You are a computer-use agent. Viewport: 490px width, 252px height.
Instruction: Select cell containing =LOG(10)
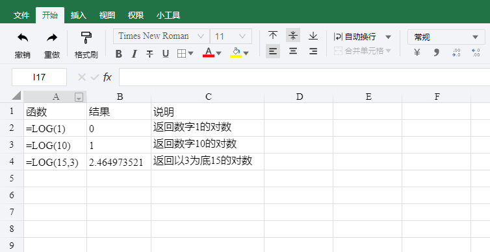coord(55,145)
